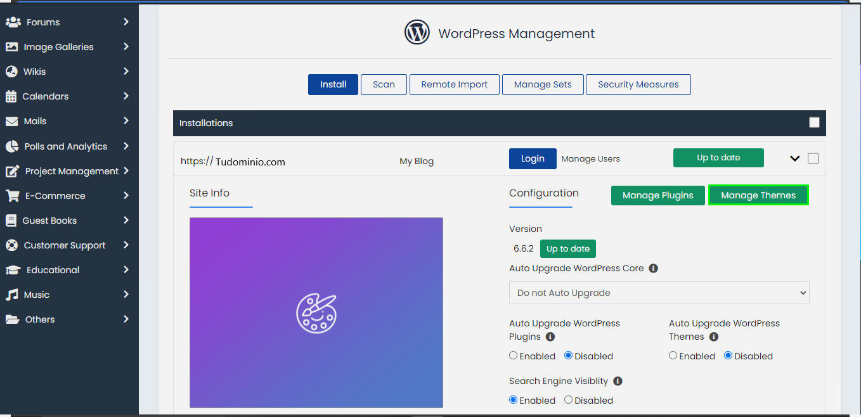Click the info icon next to Search Engine Visiblity
Image resolution: width=861 pixels, height=417 pixels.
618,381
